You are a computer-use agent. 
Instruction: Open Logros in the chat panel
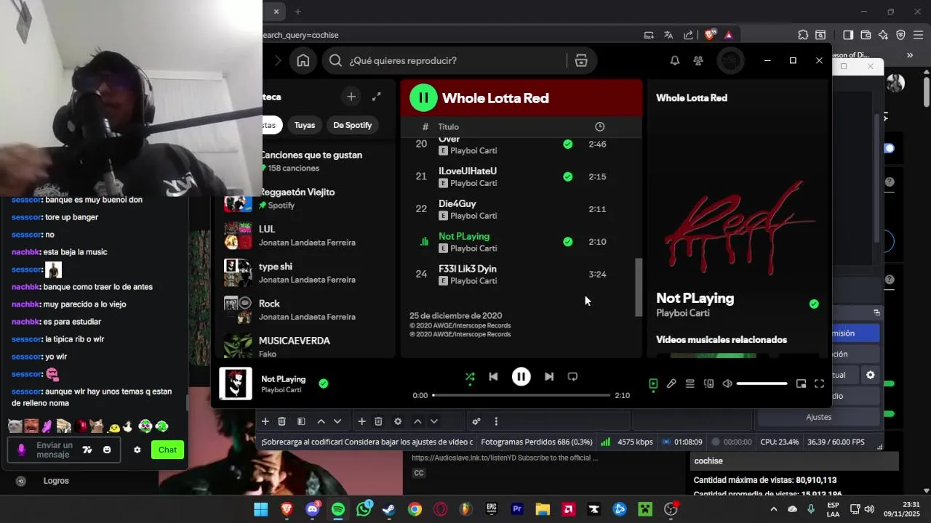coord(56,481)
